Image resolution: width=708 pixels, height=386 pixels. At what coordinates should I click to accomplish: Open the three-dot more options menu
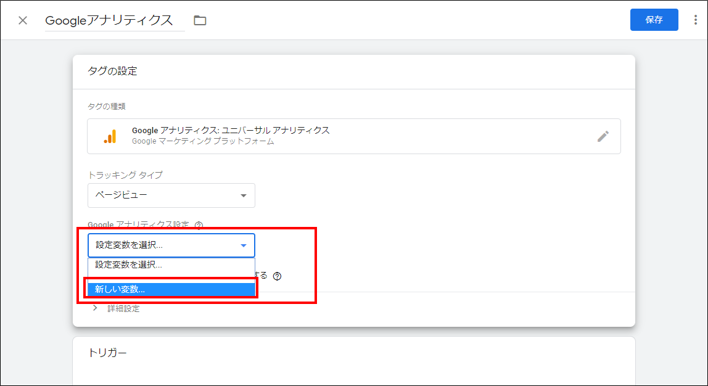tap(695, 20)
